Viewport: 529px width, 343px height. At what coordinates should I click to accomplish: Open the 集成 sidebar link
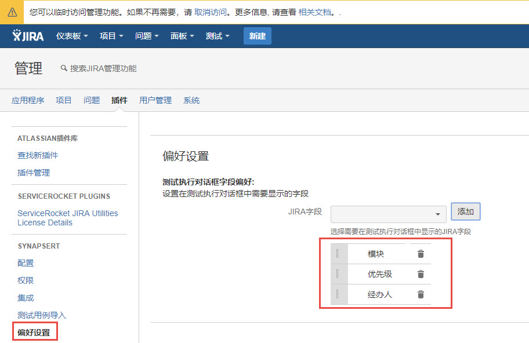pyautogui.click(x=26, y=298)
